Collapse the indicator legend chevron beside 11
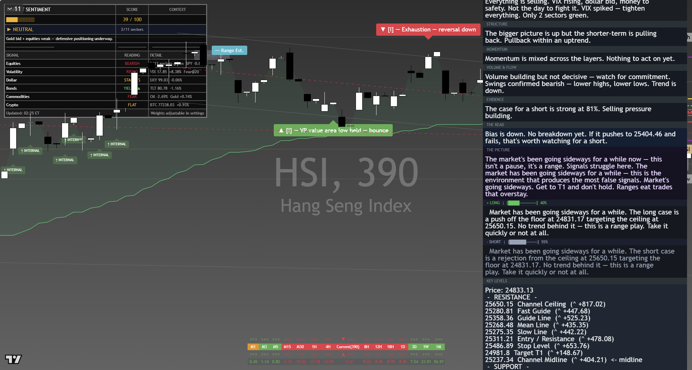This screenshot has height=370, width=692. pos(9,9)
